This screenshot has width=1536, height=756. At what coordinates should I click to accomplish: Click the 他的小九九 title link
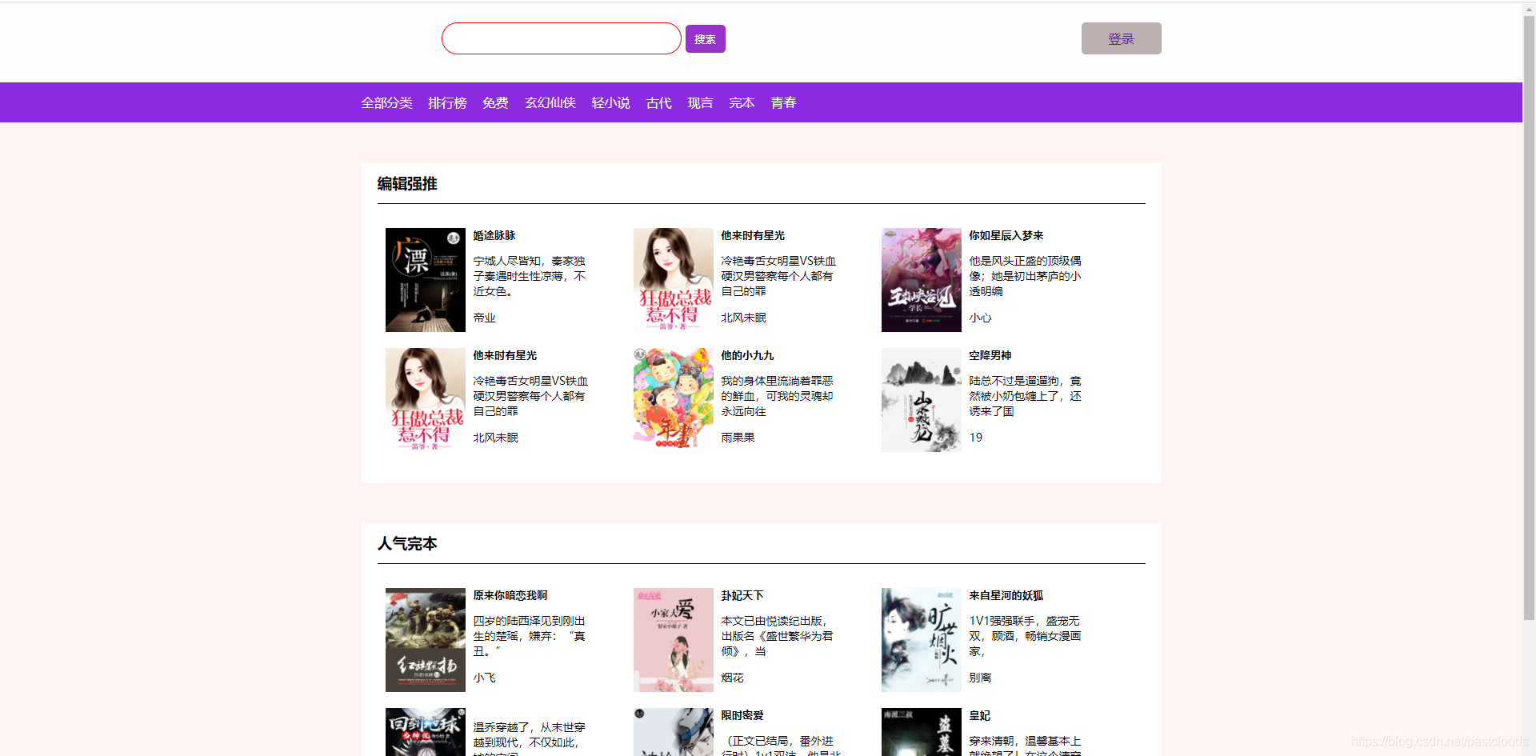747,355
